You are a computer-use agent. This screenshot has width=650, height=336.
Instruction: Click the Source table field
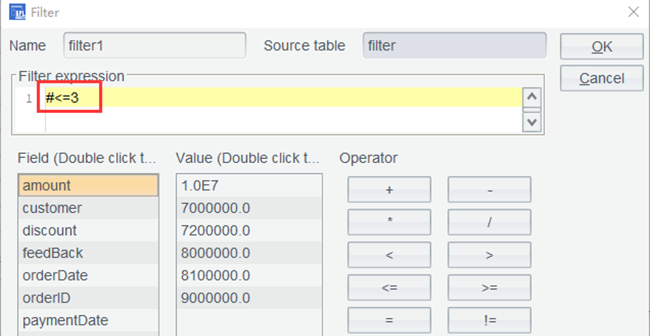[454, 46]
